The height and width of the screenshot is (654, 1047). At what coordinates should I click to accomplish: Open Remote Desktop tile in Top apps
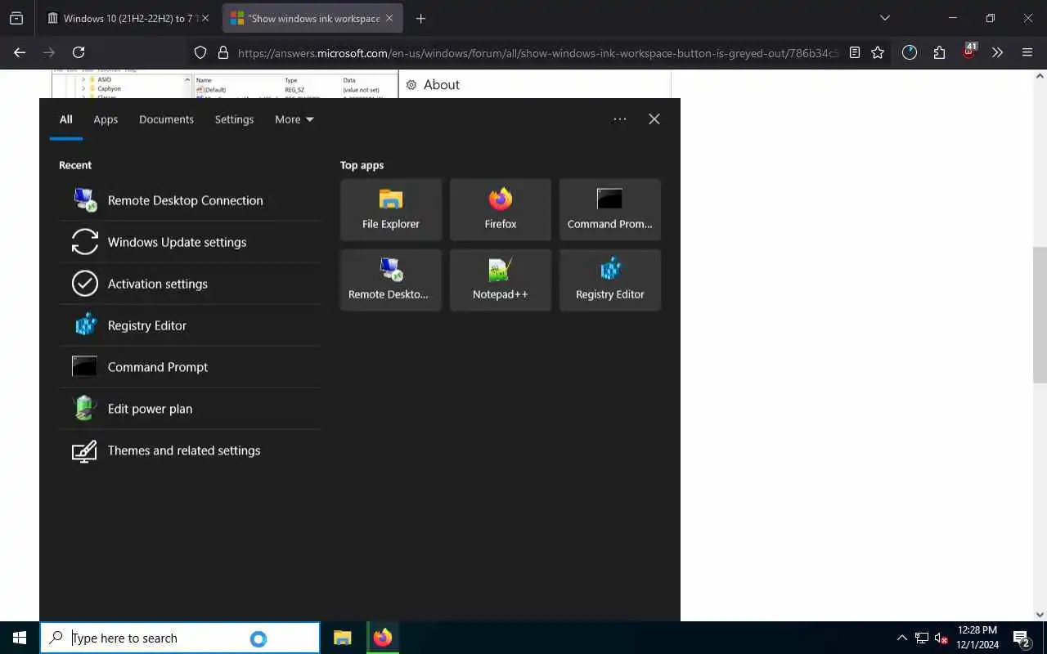pos(391,280)
